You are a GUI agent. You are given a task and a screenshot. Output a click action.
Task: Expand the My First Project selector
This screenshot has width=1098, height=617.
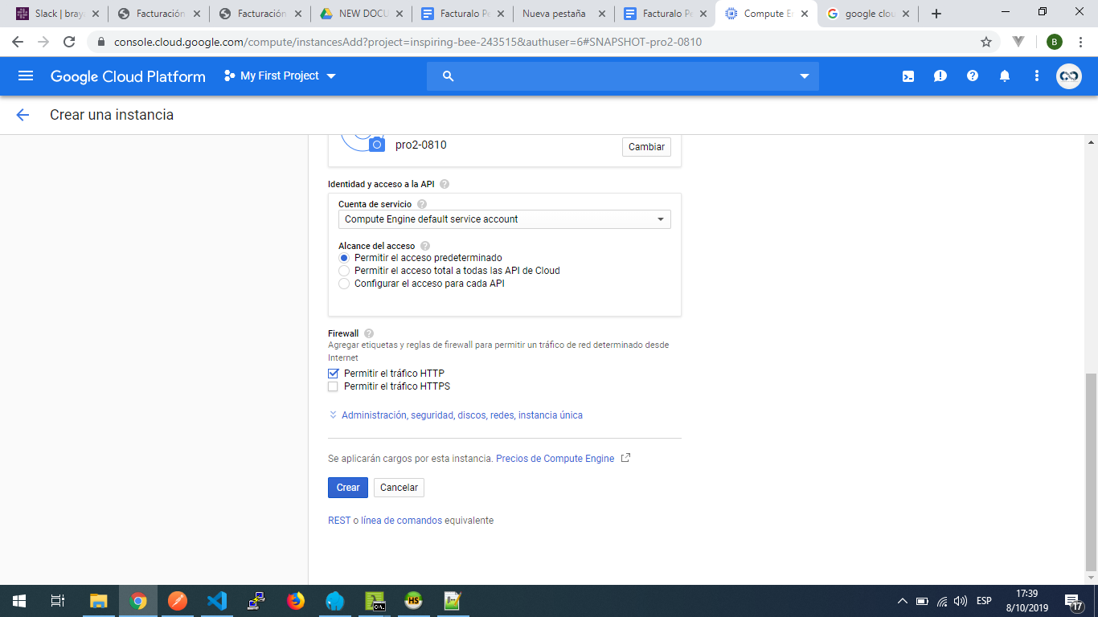[x=280, y=76]
